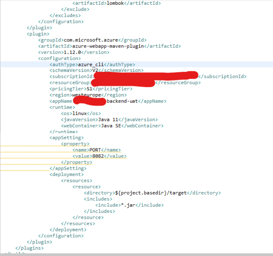Click the port value 8082
The width and height of the screenshot is (273, 256).
point(98,156)
